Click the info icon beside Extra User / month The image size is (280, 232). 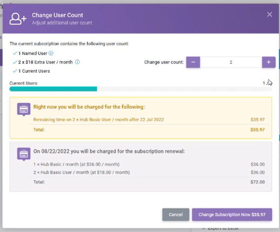click(x=77, y=62)
